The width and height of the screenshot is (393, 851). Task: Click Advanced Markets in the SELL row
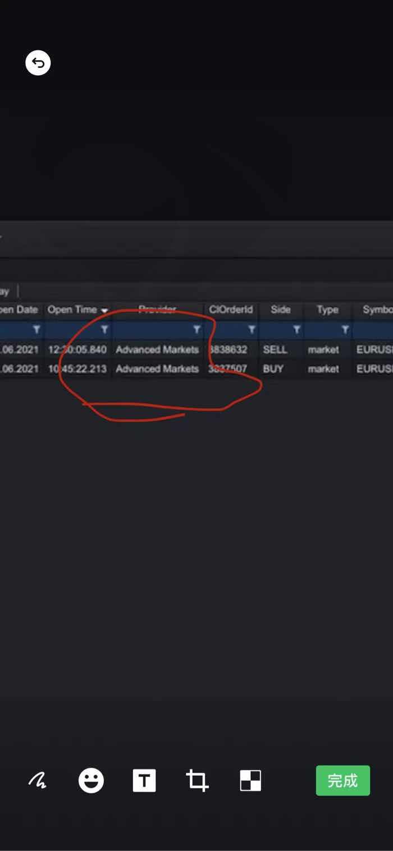point(157,349)
